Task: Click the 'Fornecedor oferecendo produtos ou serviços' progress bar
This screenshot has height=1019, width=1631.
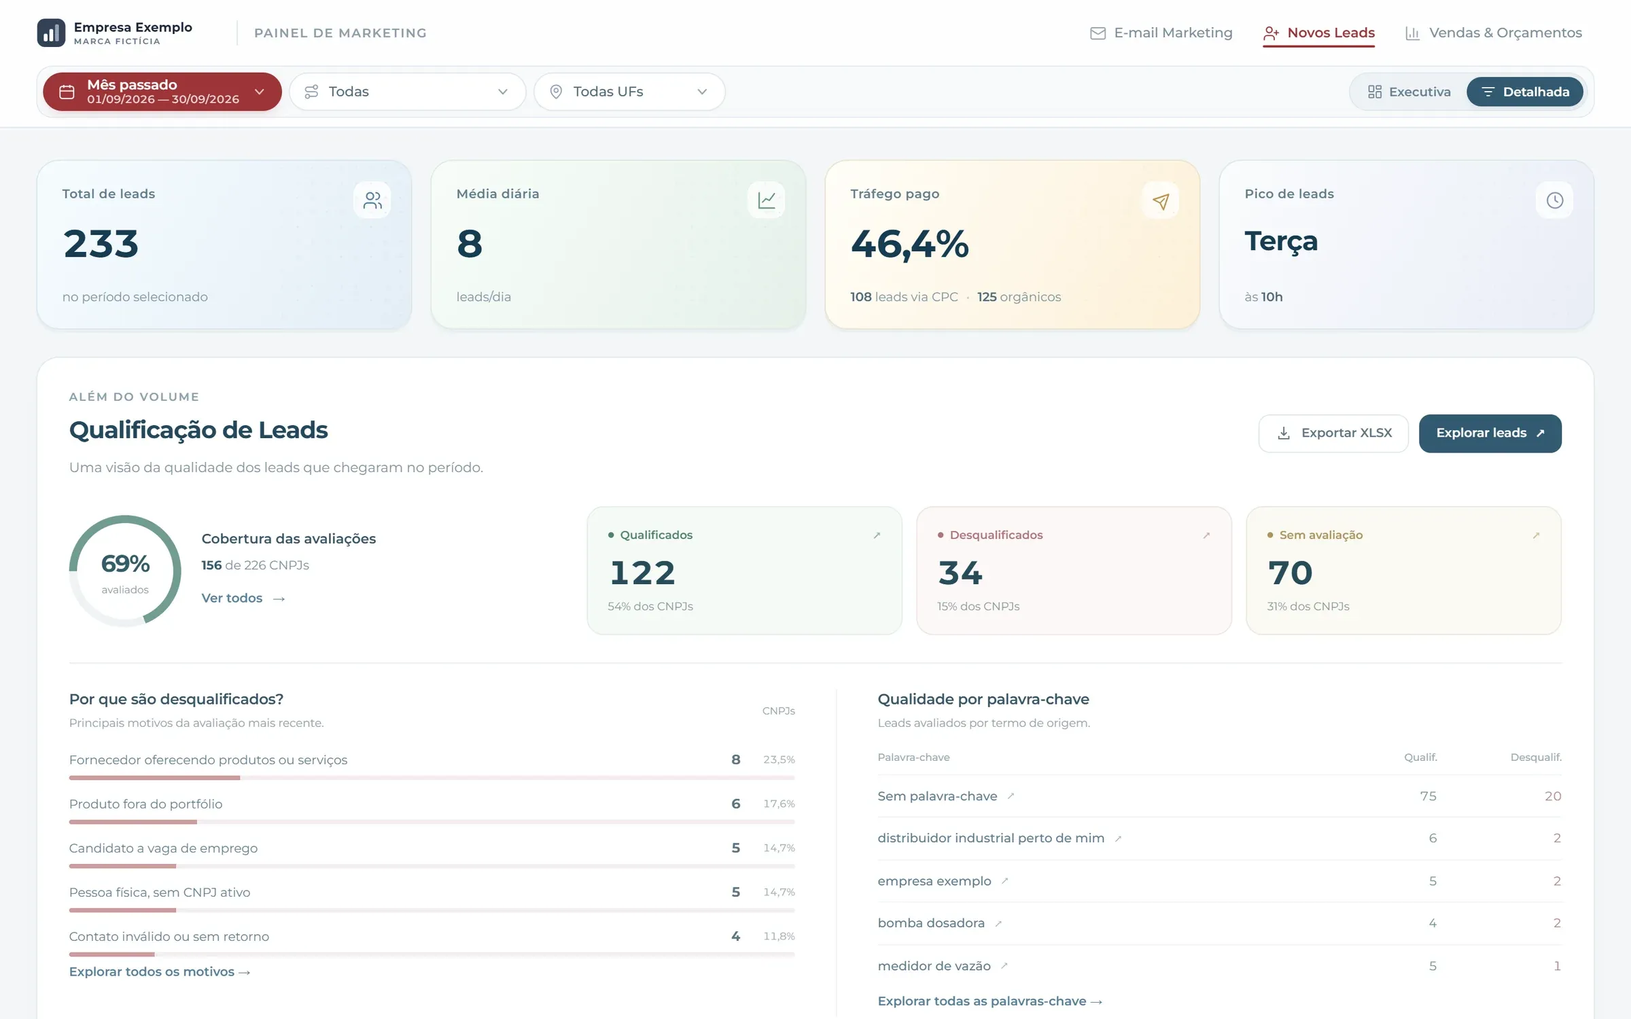Action: pyautogui.click(x=432, y=778)
